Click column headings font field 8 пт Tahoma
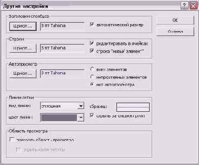The width and height of the screenshot is (199, 165). tap(62, 26)
